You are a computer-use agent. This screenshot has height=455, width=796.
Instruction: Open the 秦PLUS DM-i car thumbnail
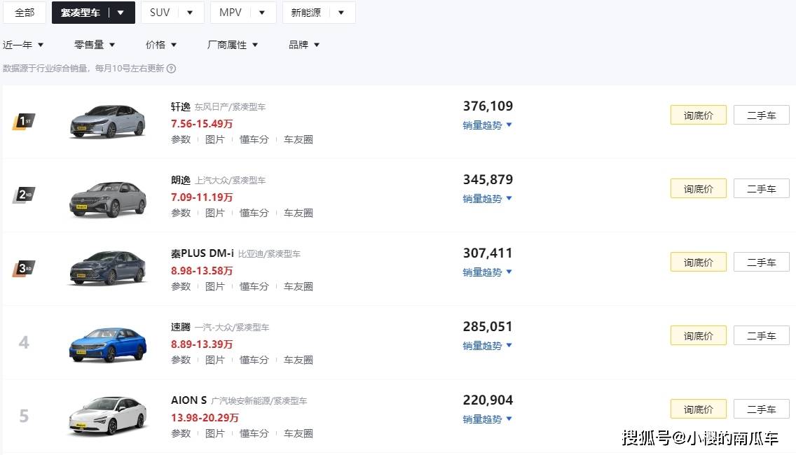(108, 268)
